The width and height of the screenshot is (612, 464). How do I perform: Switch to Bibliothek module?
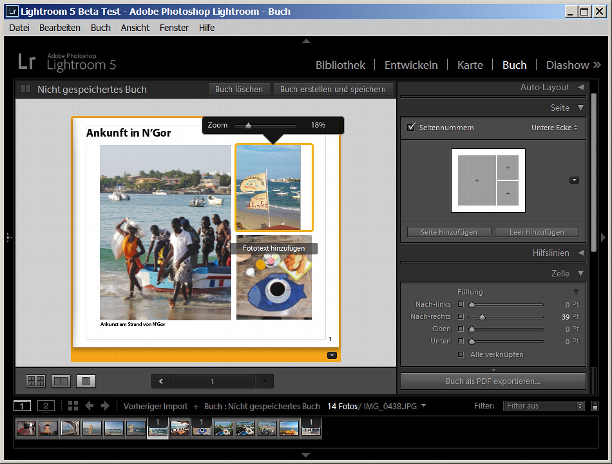coord(340,65)
